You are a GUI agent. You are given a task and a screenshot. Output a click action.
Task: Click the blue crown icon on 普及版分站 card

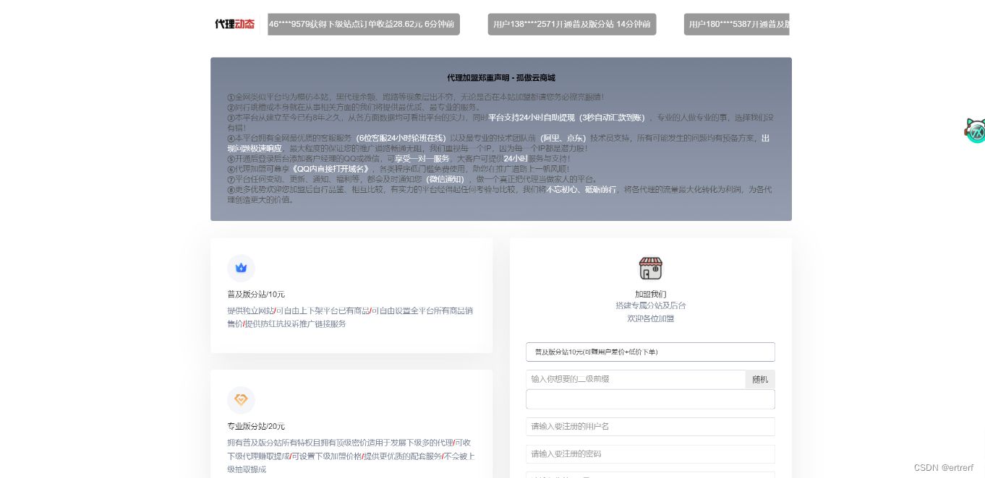(x=241, y=268)
